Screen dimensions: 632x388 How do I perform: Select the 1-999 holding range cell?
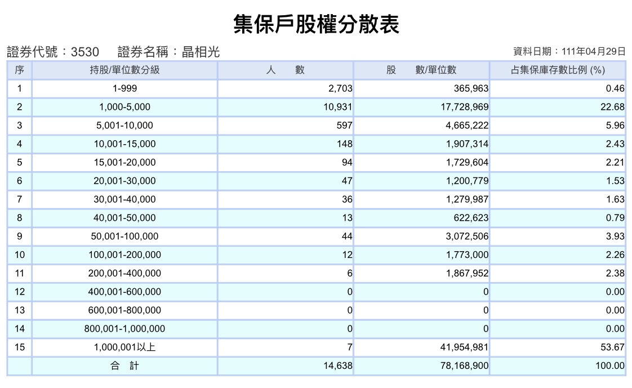coord(124,88)
